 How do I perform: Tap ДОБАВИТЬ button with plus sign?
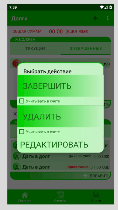[x=96, y=176]
